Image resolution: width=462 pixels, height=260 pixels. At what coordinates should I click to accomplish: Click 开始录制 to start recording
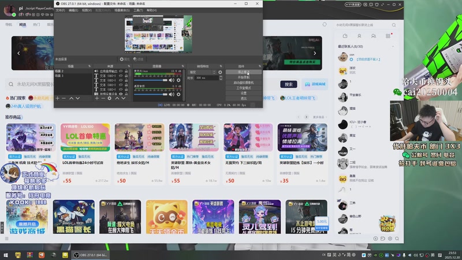coord(244,77)
